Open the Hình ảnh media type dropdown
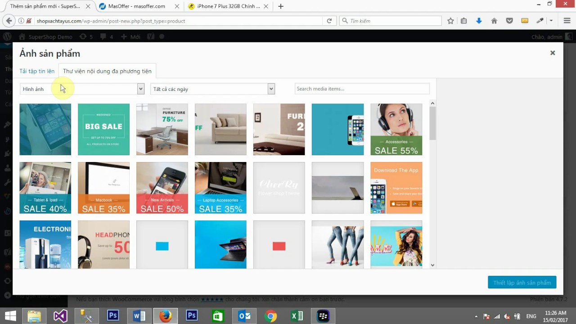 (x=82, y=89)
